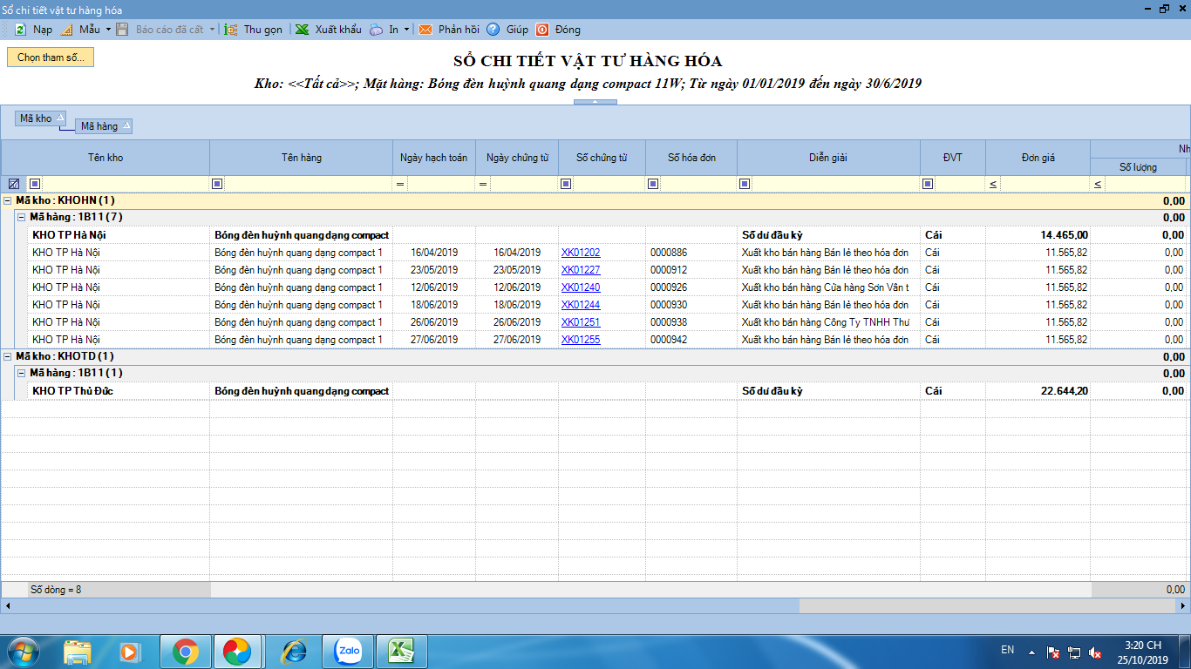The image size is (1191, 669).
Task: Sort by the Tên kho column header
Action: [x=105, y=158]
